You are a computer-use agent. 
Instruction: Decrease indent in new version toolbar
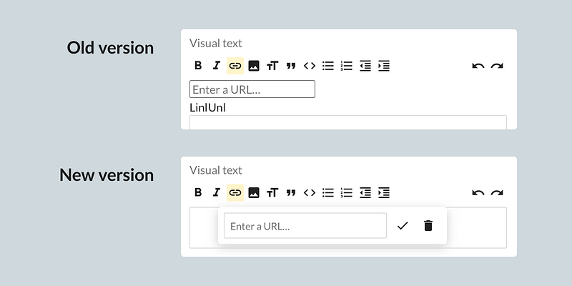click(x=365, y=192)
